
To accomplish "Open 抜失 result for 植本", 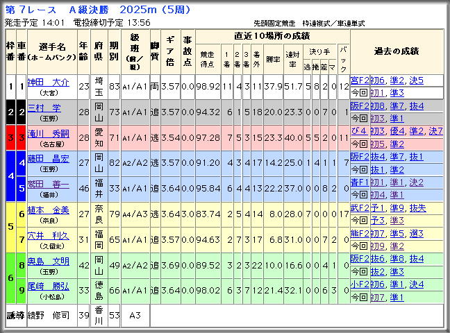I will pyautogui.click(x=418, y=208).
